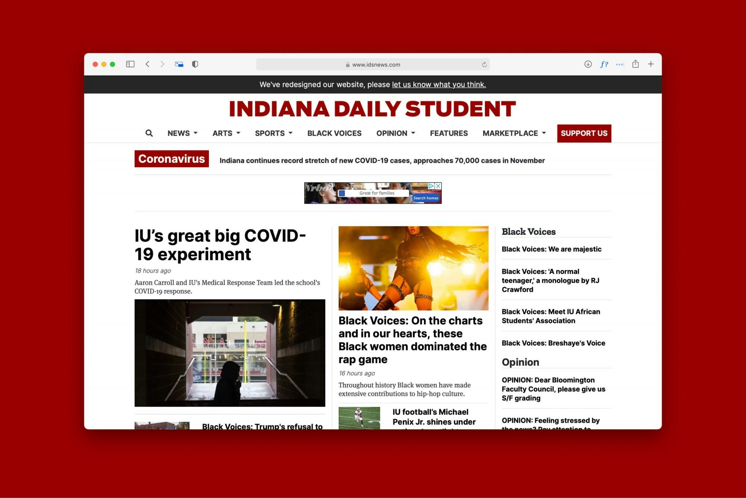This screenshot has height=498, width=746.
Task: Show downloads with the download icon
Action: click(x=588, y=64)
